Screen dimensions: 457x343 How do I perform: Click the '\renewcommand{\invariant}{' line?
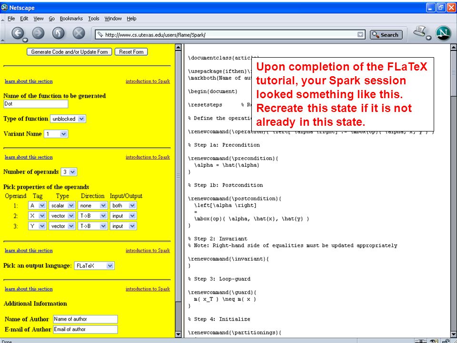[228, 259]
